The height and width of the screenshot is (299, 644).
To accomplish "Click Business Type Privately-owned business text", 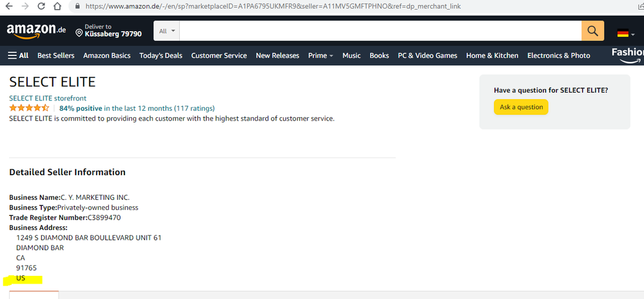I will [73, 207].
